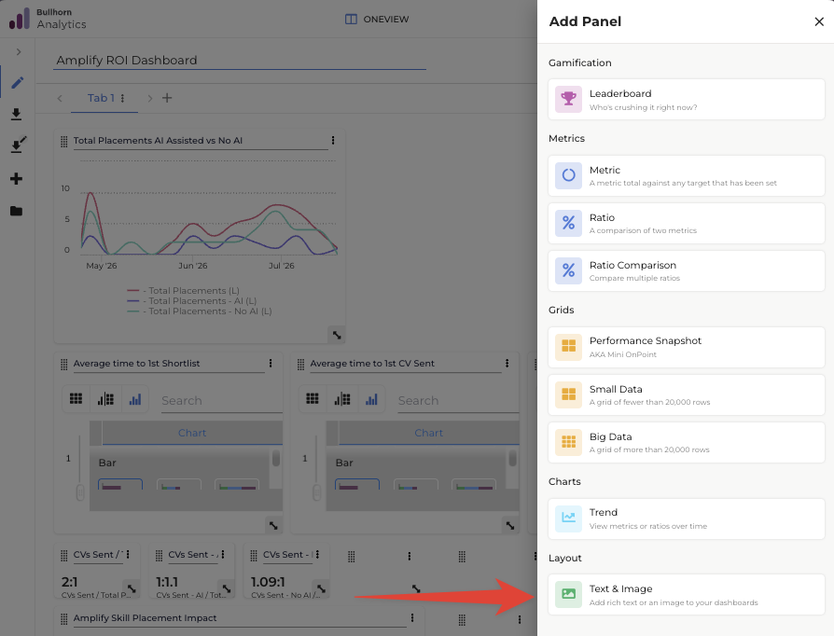The height and width of the screenshot is (636, 834).
Task: Close the Add Panel sidebar
Action: [818, 21]
